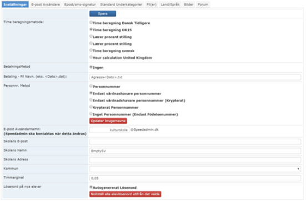Screen dimensions: 307x202
Task: Click the blue Spara button
Action: point(103,14)
